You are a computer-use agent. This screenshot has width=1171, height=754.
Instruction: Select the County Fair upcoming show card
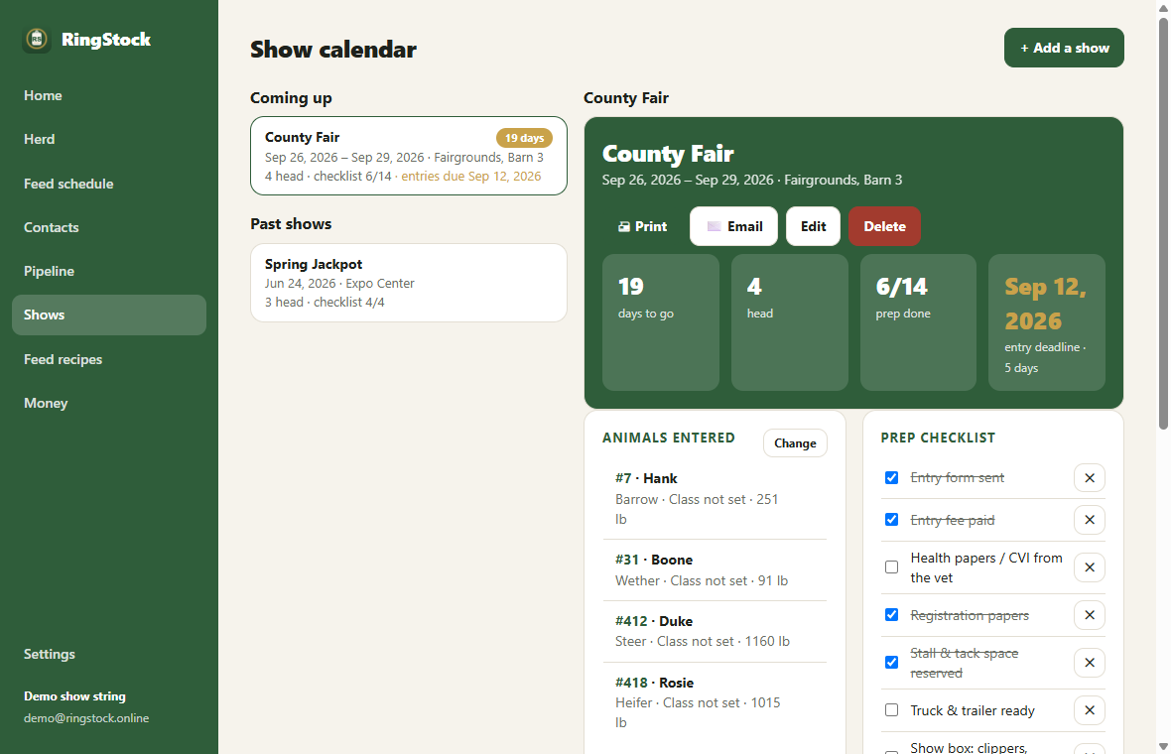(409, 156)
